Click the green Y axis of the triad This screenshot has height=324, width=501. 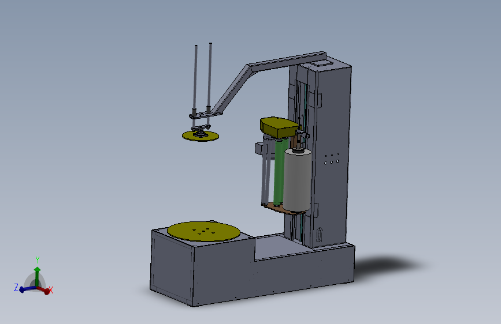point(37,277)
